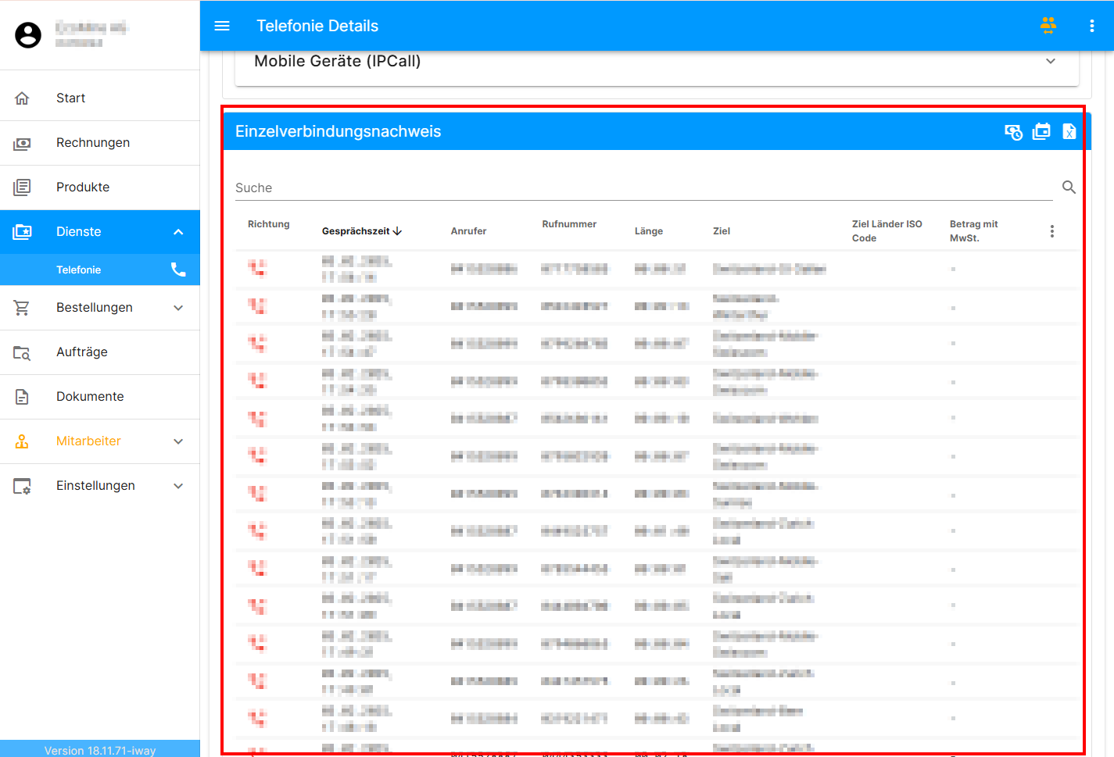Expand the Mobile Geräte (IPCall) panel

coord(657,62)
